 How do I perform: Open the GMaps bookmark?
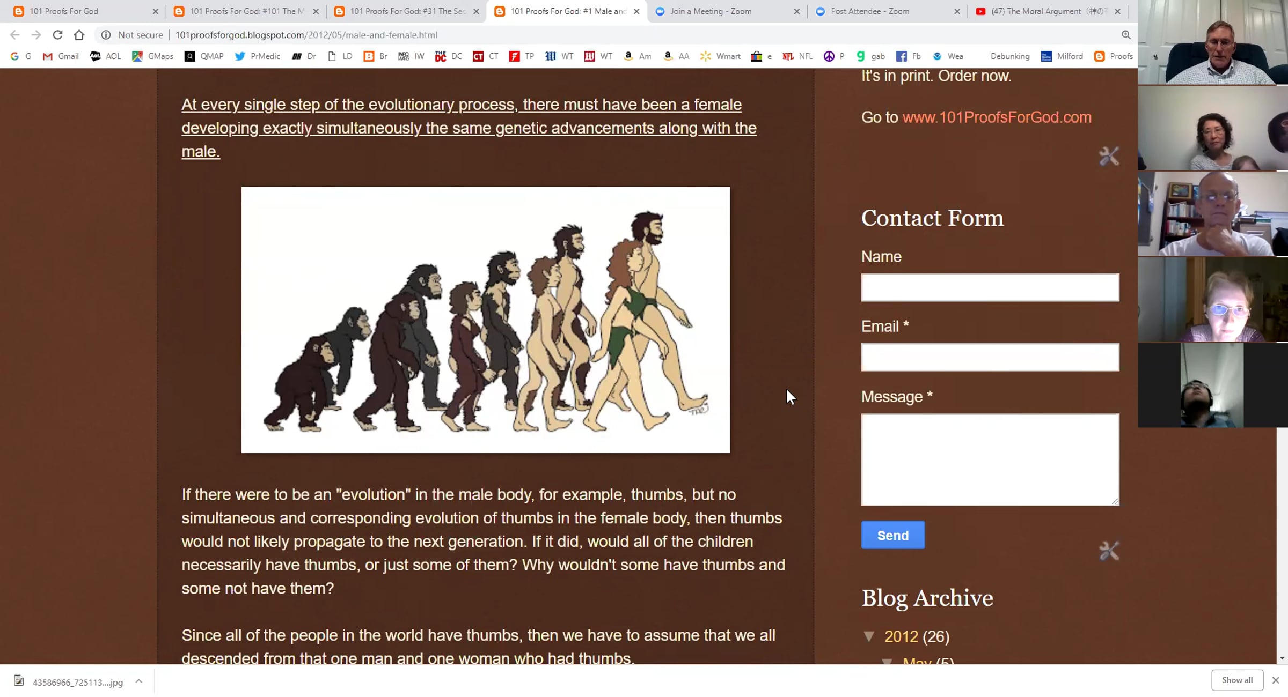point(153,56)
